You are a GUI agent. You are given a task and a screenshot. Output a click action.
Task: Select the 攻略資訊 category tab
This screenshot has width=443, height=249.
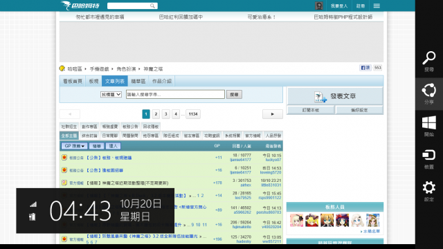(212, 136)
